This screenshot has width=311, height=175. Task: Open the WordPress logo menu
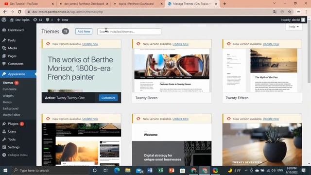click(4, 20)
